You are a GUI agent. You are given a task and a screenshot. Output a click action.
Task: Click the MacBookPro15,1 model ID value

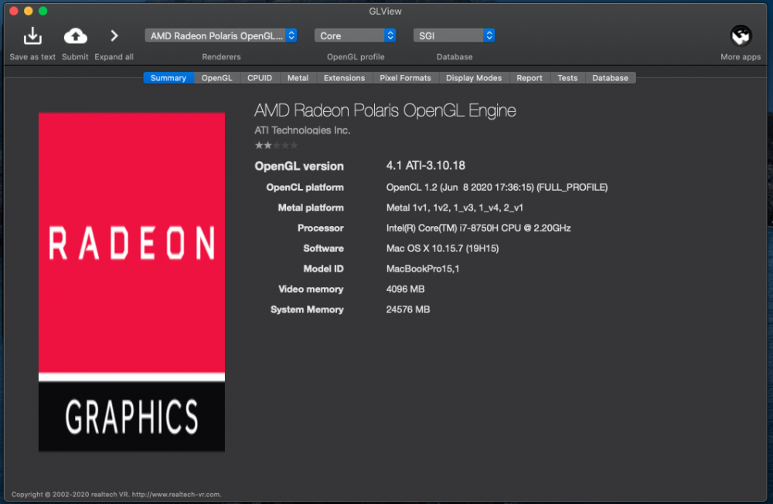click(x=423, y=269)
